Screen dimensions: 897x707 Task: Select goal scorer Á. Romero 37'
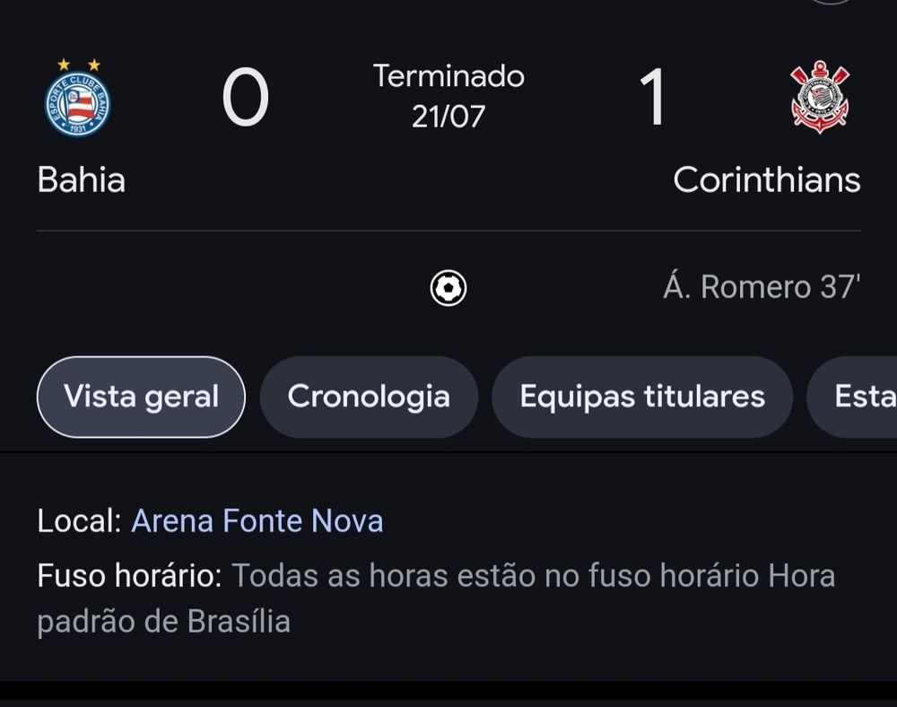coord(762,286)
